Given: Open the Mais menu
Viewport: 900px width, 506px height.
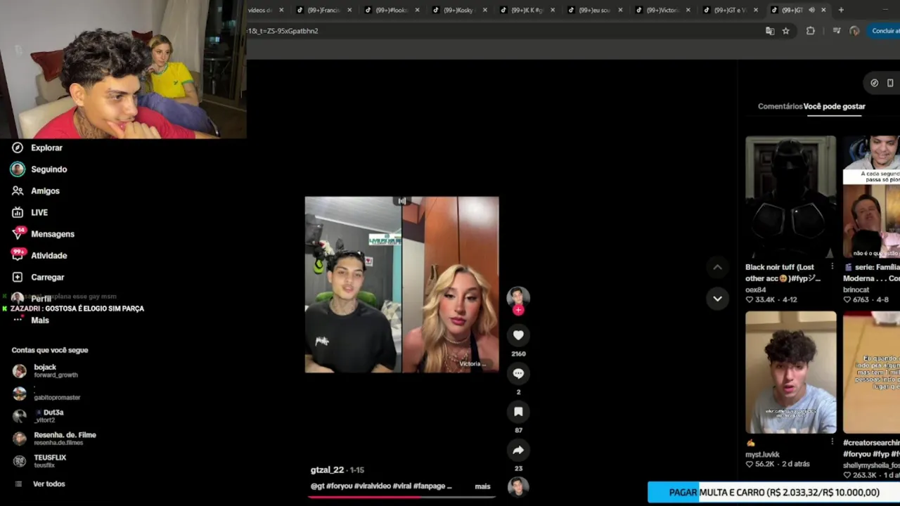Looking at the screenshot, I should tap(31, 320).
